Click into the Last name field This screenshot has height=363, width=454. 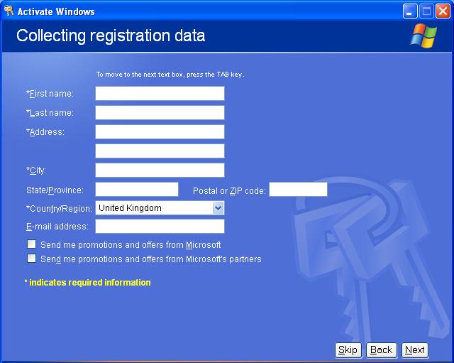coord(160,113)
